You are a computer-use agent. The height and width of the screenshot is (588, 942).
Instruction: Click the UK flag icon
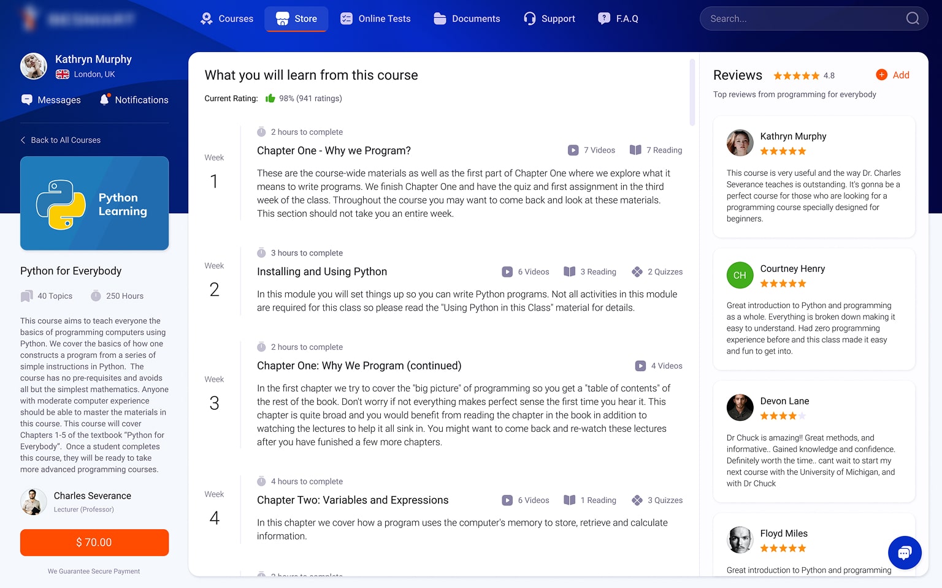[63, 74]
